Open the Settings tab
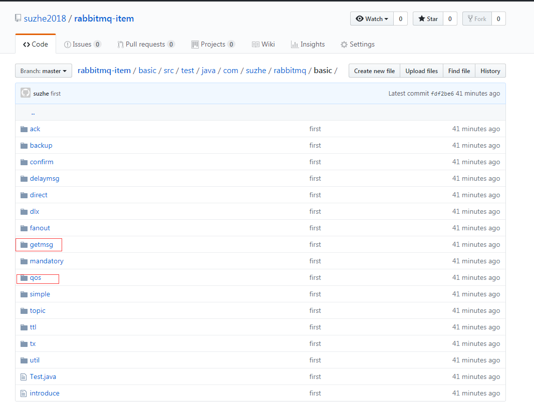 358,44
